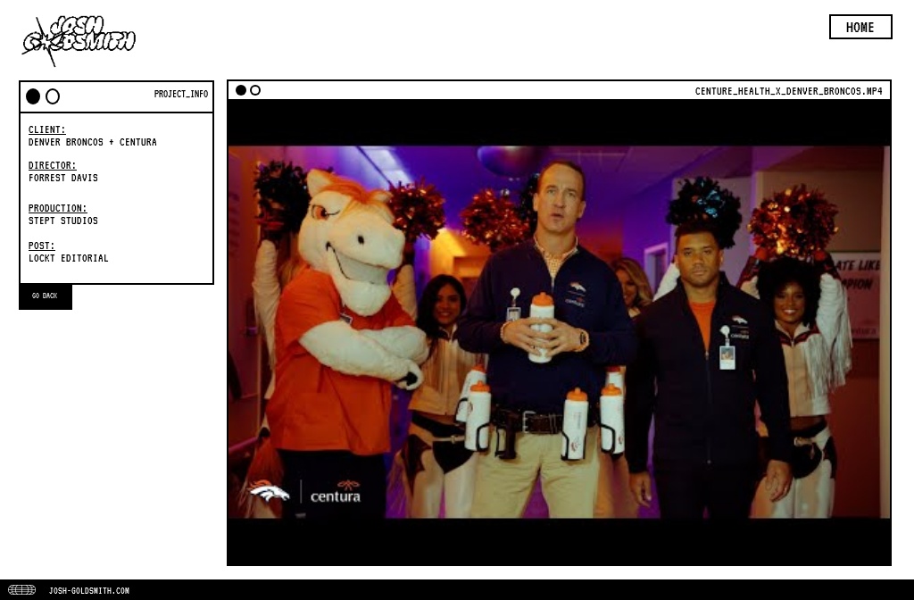914x600 pixels.
Task: Click the filled black circle in project info panel
Action: [x=33, y=96]
